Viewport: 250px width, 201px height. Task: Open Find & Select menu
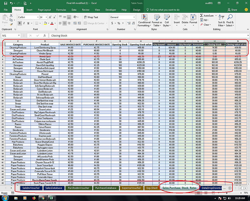230,21
